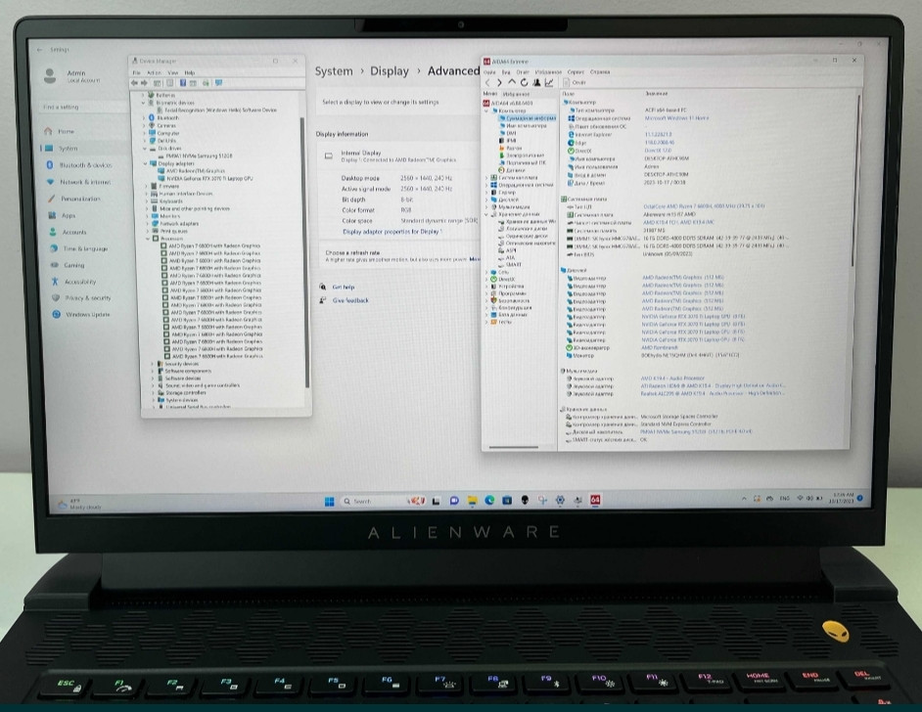Click the refresh icon in AIDA64 toolbar
Image resolution: width=922 pixels, height=712 pixels.
[525, 82]
